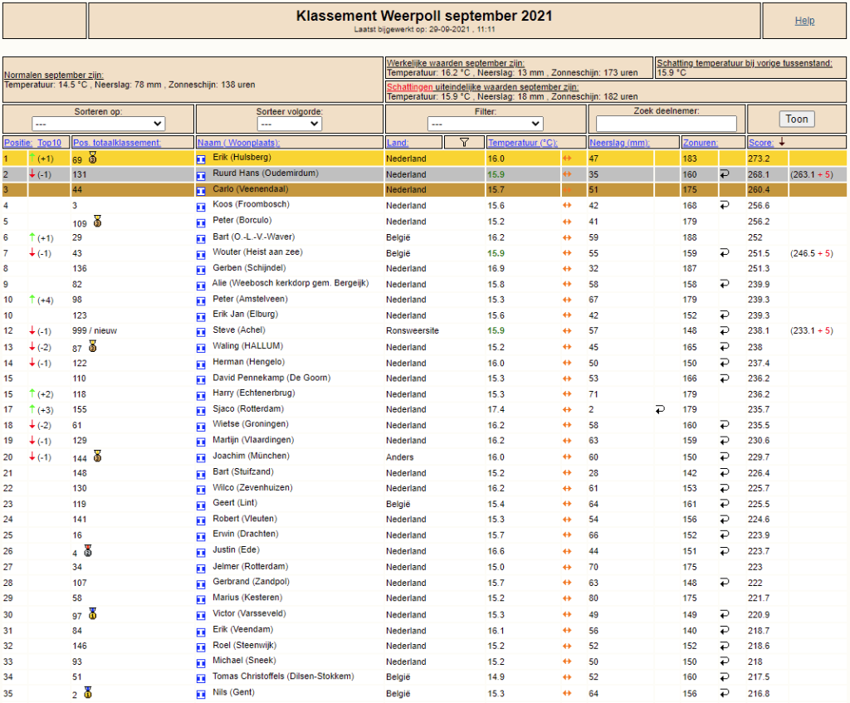850x703 pixels.
Task: Click the orange arrows icon in Carlo (Veenendaal) row
Action: point(567,190)
